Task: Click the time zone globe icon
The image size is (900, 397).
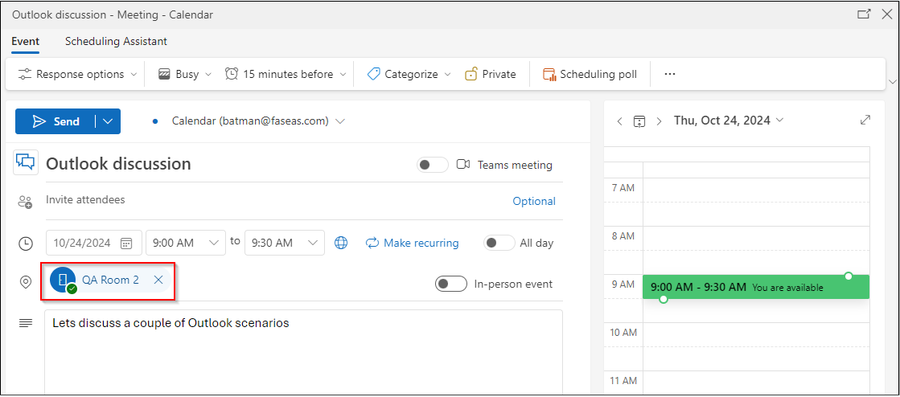Action: [x=341, y=243]
